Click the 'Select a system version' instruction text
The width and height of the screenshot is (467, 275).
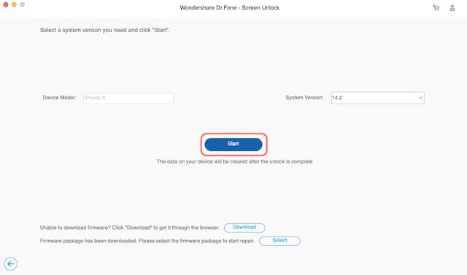105,30
